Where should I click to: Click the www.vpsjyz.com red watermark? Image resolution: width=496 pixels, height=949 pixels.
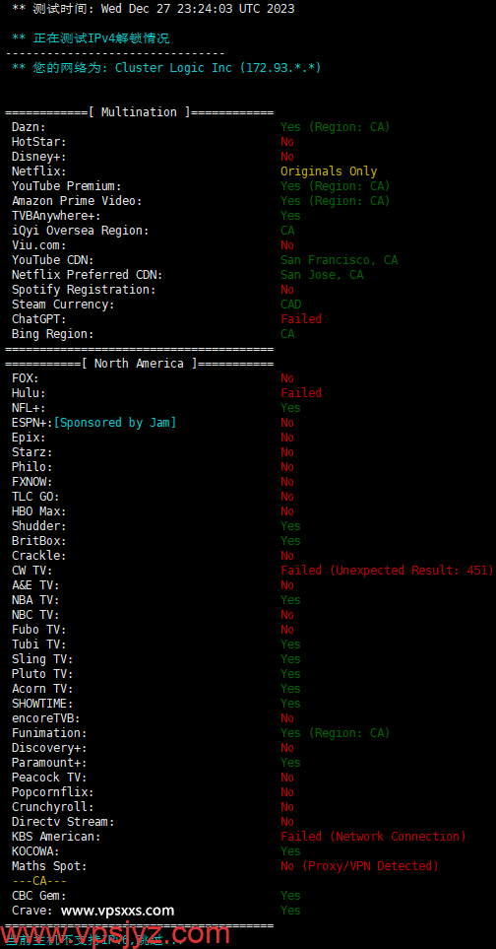[x=116, y=934]
